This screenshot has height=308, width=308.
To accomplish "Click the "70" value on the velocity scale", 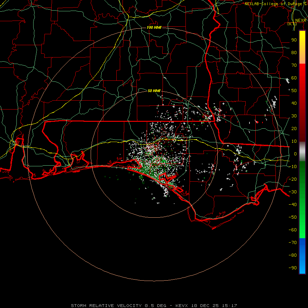I will pyautogui.click(x=294, y=65).
